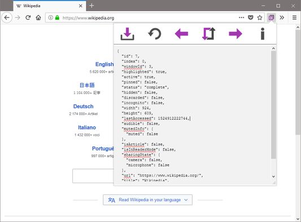Open Deutsch Wikipedia link

[84, 106]
